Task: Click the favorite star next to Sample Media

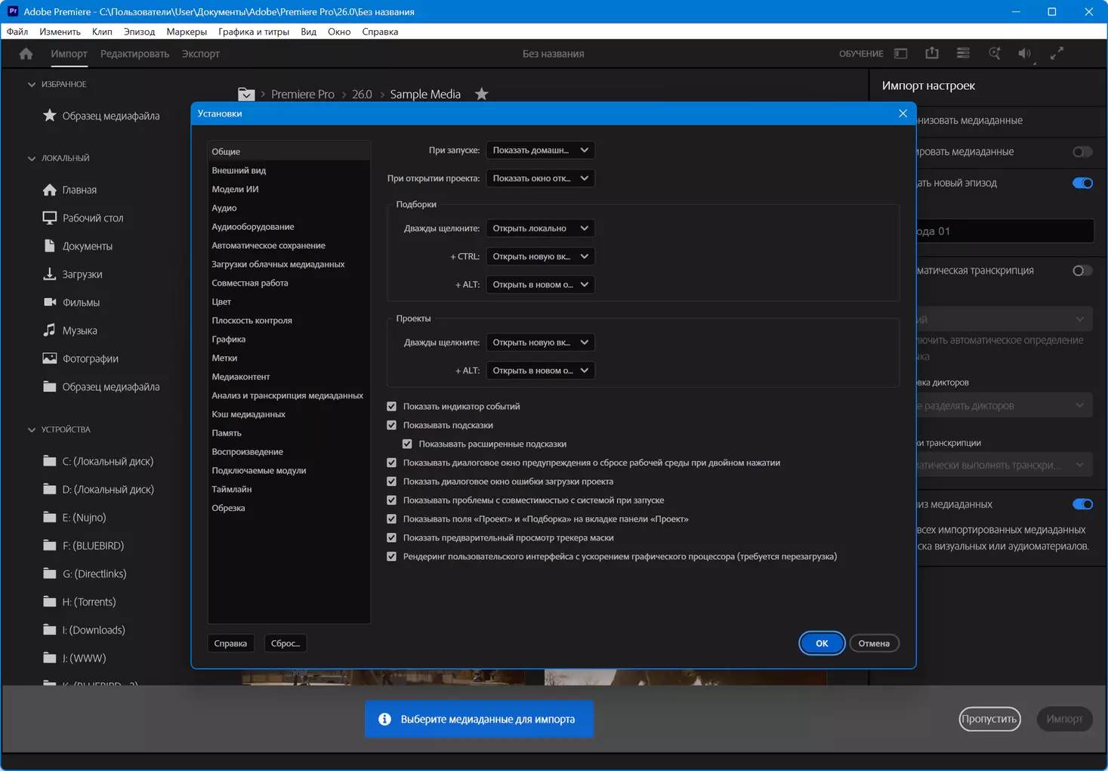Action: 482,94
